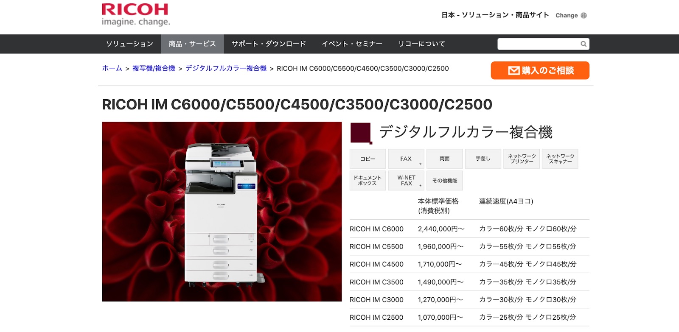Open the その他機能 feature button
The image size is (679, 332).
point(445,181)
